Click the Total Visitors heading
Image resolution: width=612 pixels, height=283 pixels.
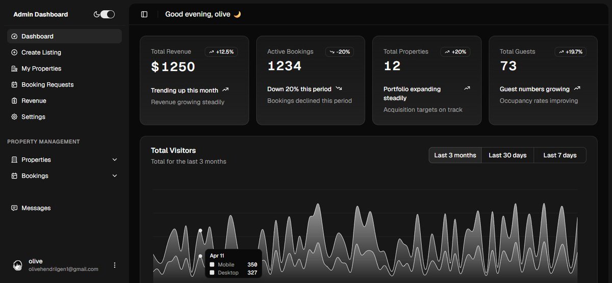173,151
